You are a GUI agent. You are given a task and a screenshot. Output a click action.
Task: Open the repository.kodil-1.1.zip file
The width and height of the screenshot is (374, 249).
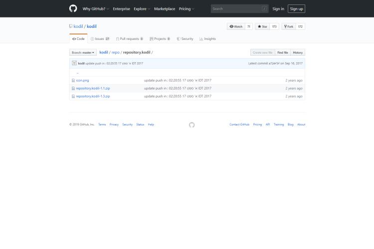(x=93, y=89)
